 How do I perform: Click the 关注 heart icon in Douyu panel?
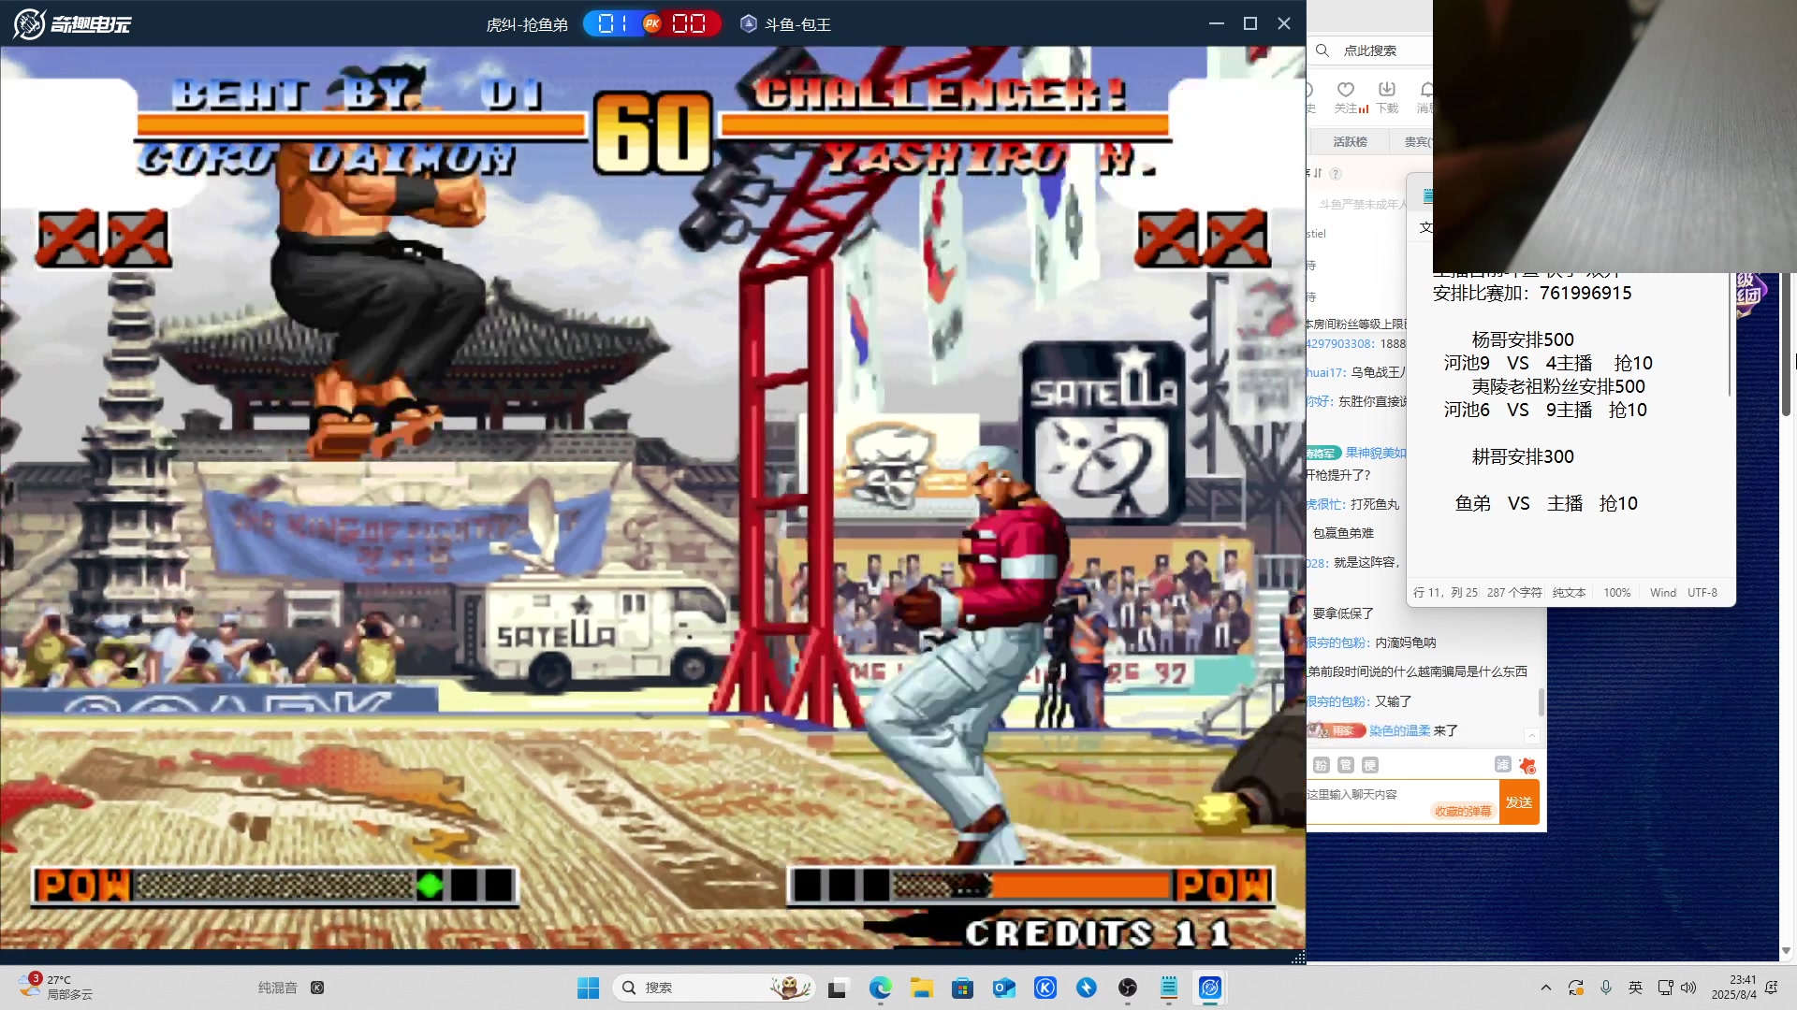pos(1345,90)
